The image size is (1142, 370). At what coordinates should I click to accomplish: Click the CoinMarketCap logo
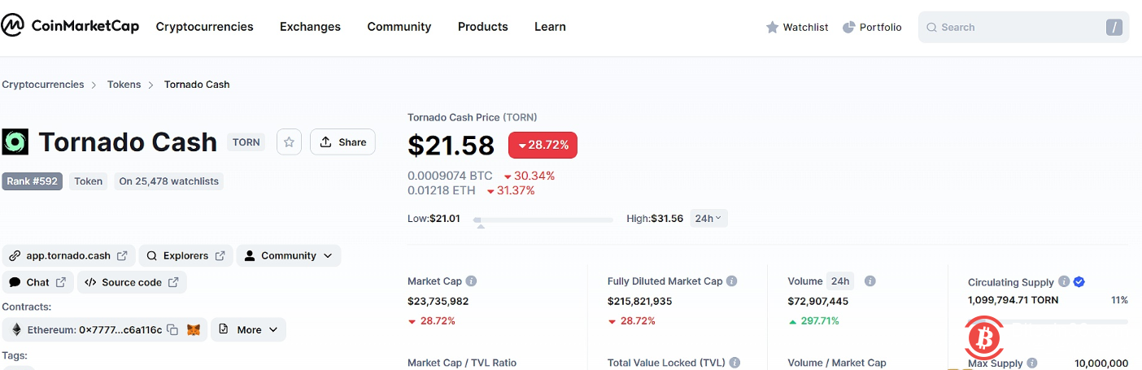click(x=70, y=27)
